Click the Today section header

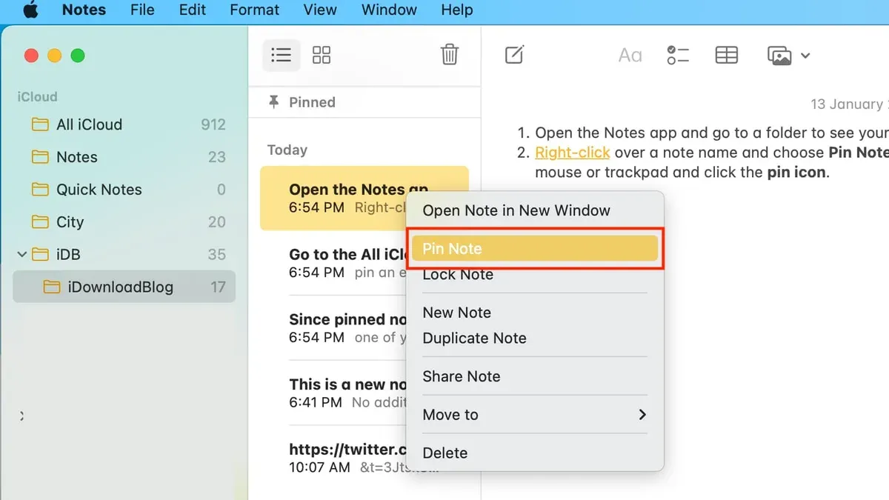click(287, 150)
